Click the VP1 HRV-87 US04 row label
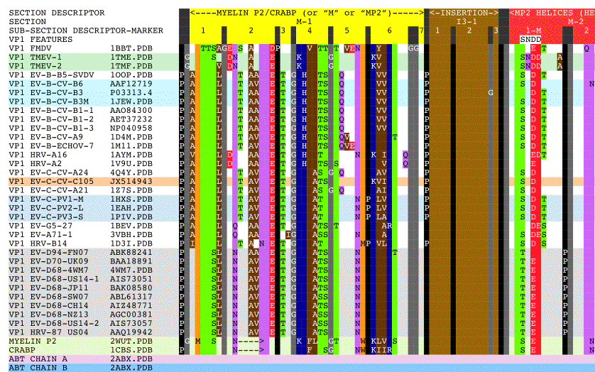Screen dimensions: 595x372 48,332
